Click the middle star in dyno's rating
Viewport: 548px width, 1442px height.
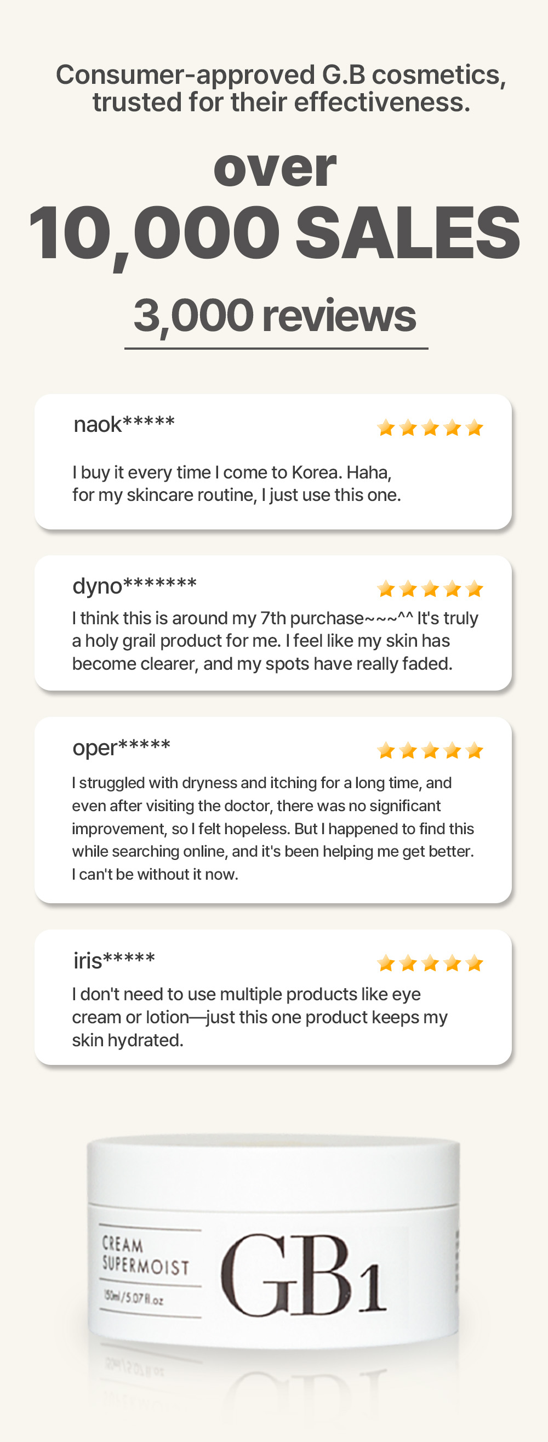click(430, 589)
